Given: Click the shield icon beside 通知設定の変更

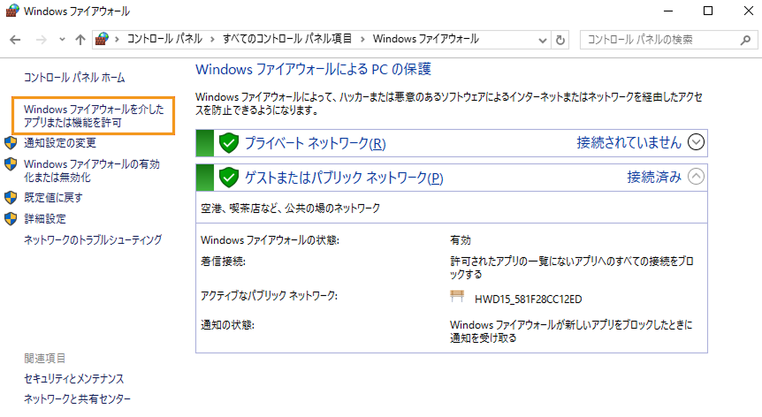Looking at the screenshot, I should tap(11, 143).
